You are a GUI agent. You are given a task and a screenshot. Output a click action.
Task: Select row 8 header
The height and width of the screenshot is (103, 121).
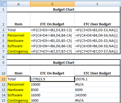tap(3, 57)
